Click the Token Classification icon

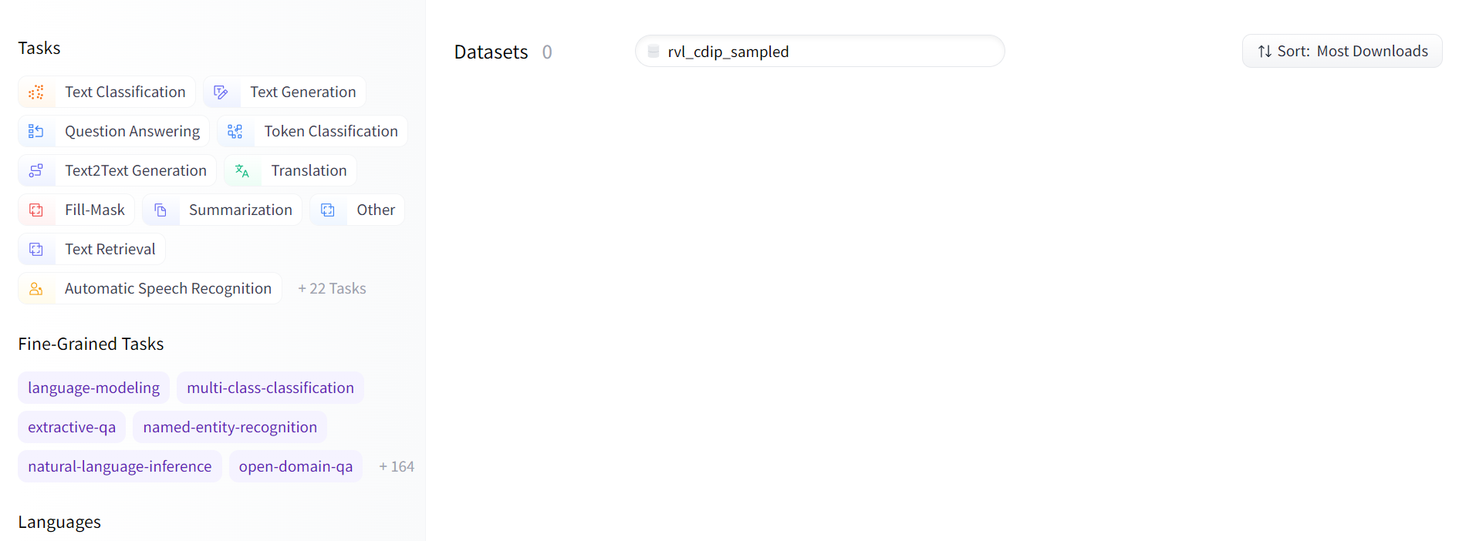(x=235, y=131)
